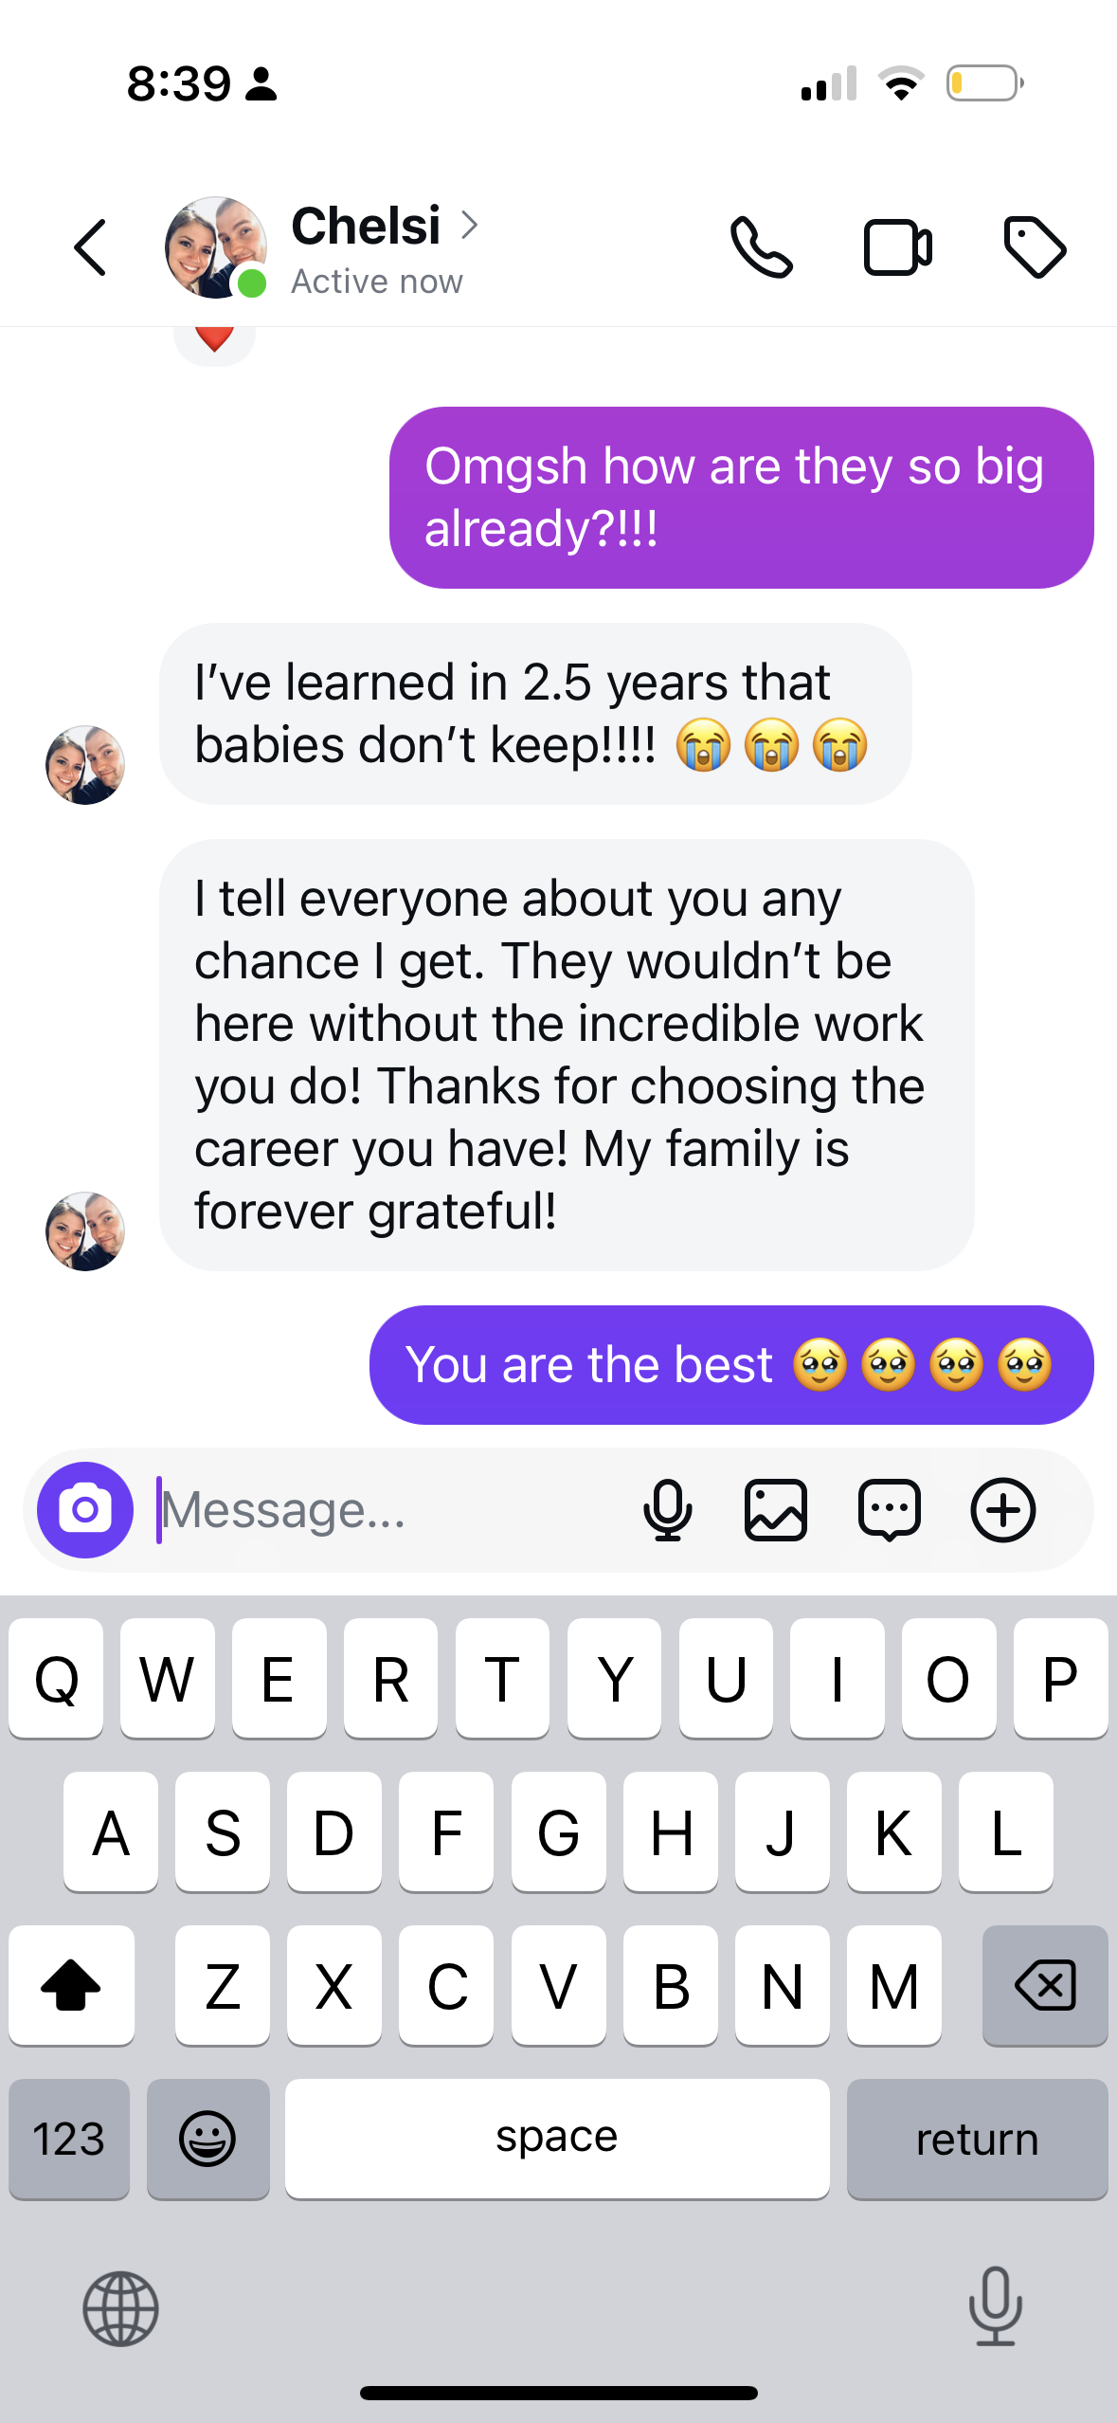Toggle the shift key on keyboard
The image size is (1117, 2423).
(71, 1985)
